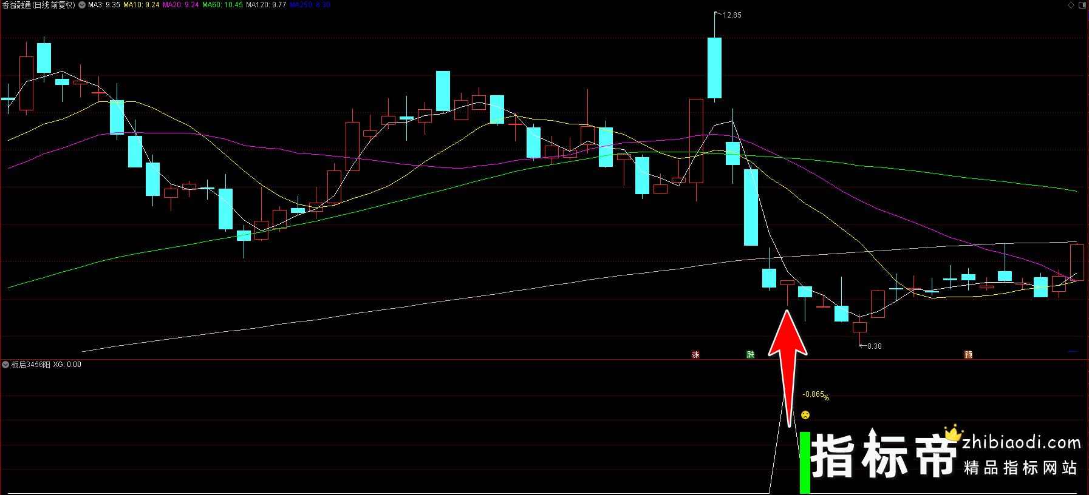
Task: Select the MA10: 9.24 label
Action: 142,5
